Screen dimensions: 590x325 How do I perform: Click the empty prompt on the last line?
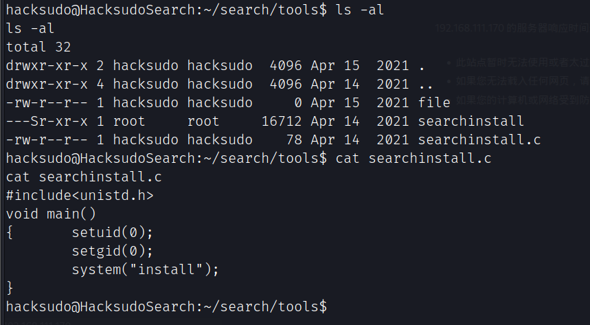[x=166, y=306]
